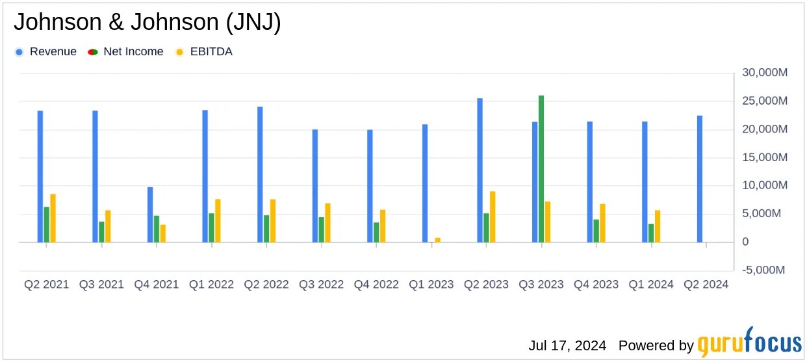
Task: Click the Q3 2021 axis label
Action: [x=101, y=285]
